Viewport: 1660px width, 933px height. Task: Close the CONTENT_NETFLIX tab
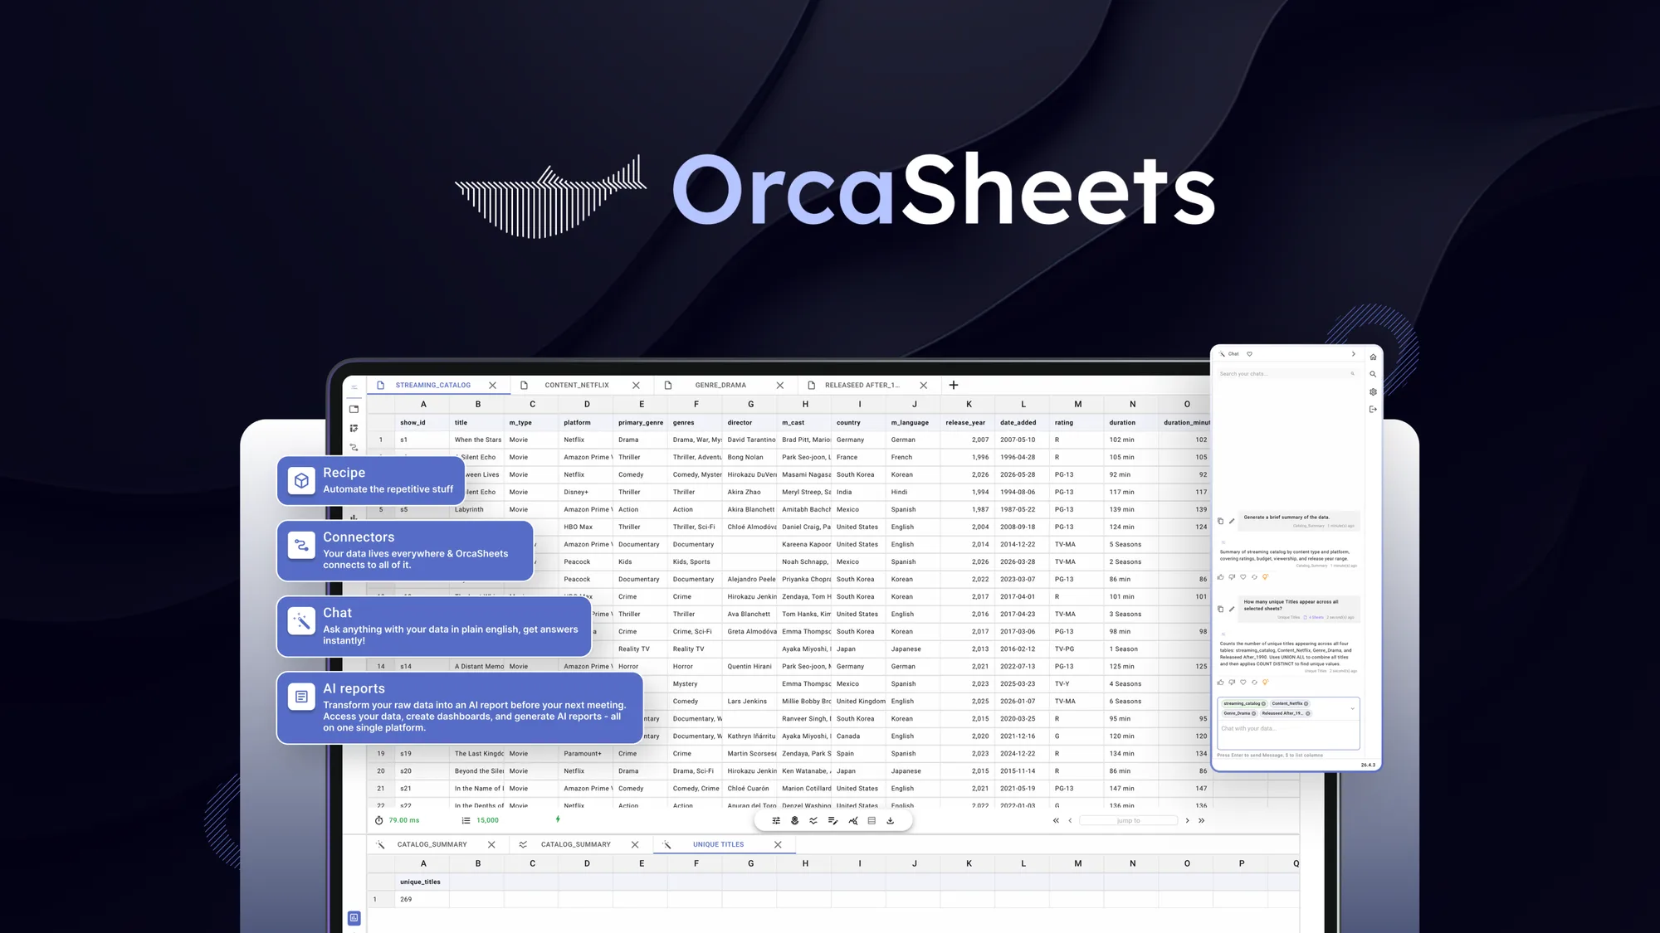point(636,386)
